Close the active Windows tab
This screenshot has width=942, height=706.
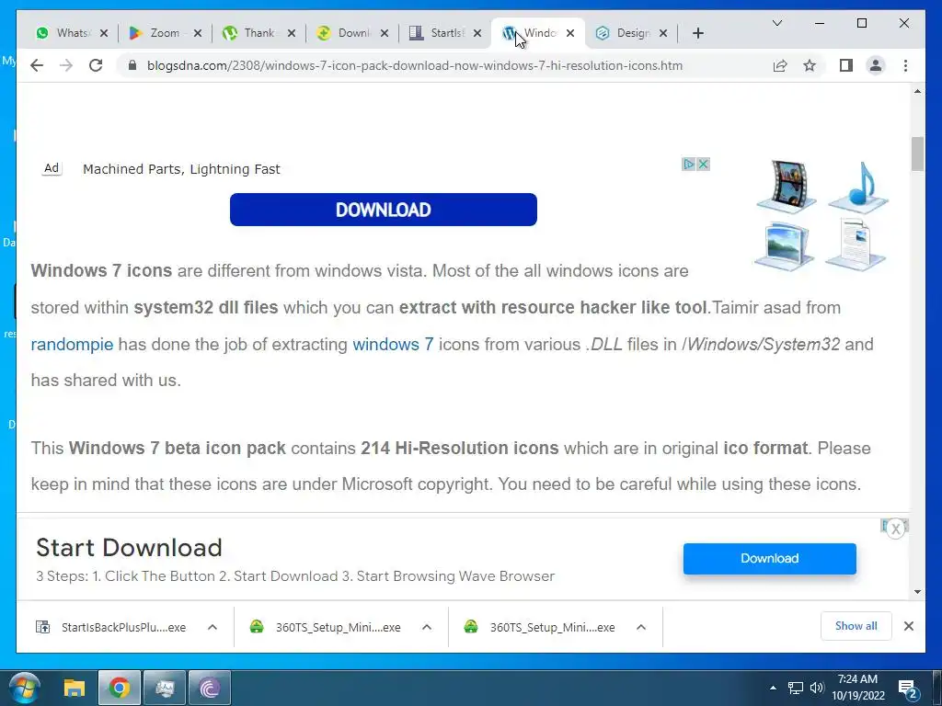click(x=570, y=33)
